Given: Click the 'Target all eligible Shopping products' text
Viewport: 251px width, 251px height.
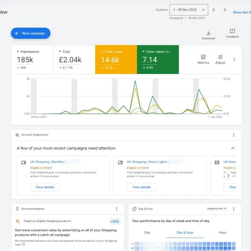Looking at the screenshot, I should [x=47, y=221].
